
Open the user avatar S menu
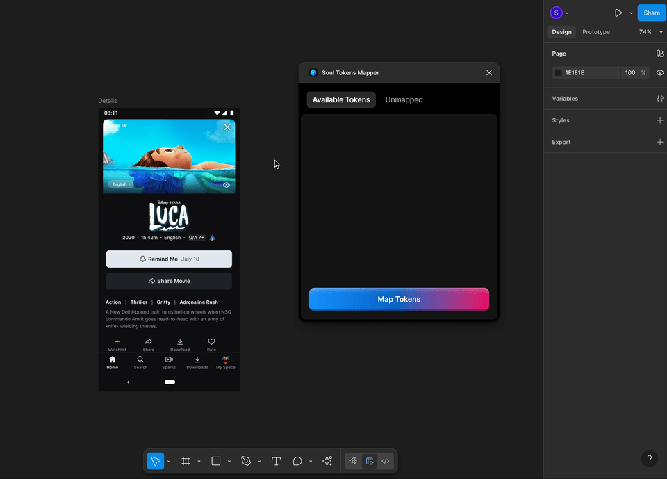(x=556, y=13)
